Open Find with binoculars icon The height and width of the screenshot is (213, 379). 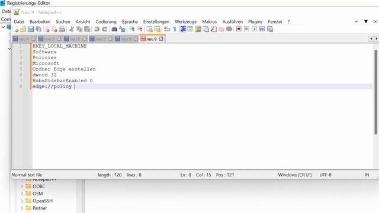(x=114, y=30)
